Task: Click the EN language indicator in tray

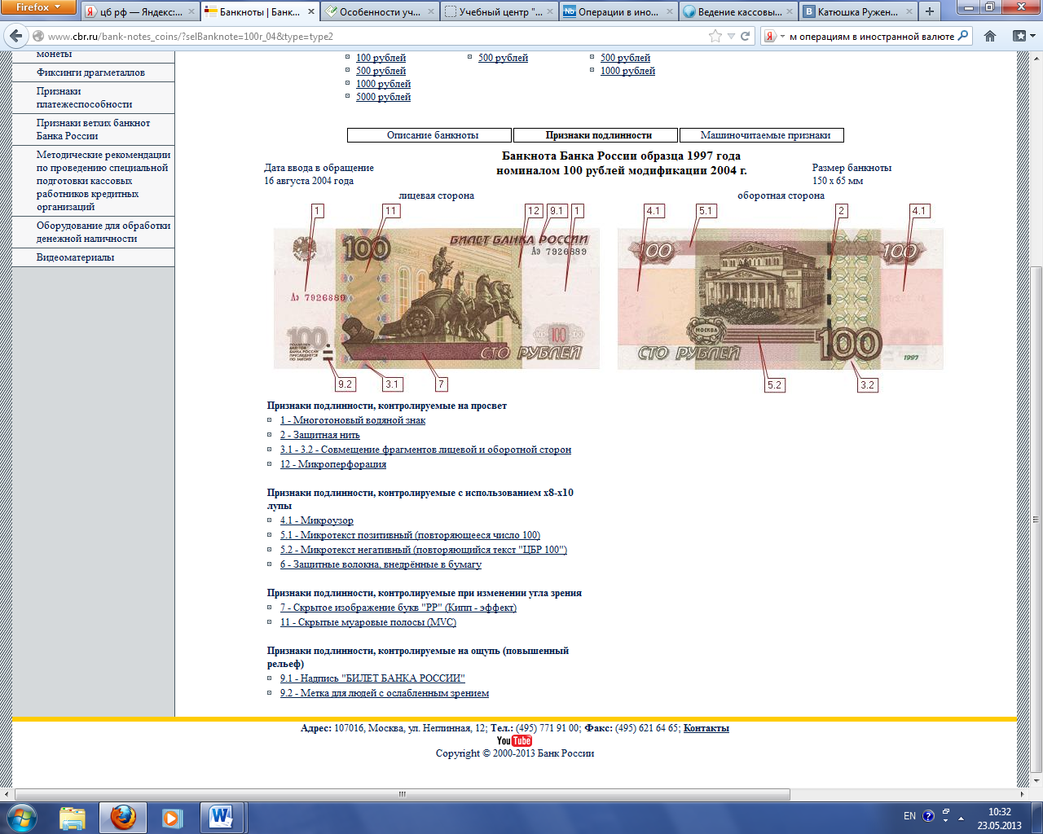Action: pyautogui.click(x=909, y=816)
